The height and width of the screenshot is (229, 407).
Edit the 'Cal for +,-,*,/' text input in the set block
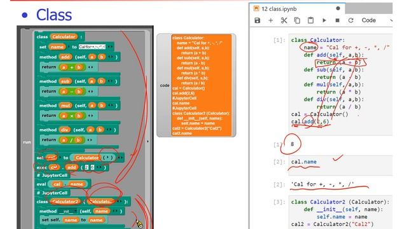pos(92,46)
